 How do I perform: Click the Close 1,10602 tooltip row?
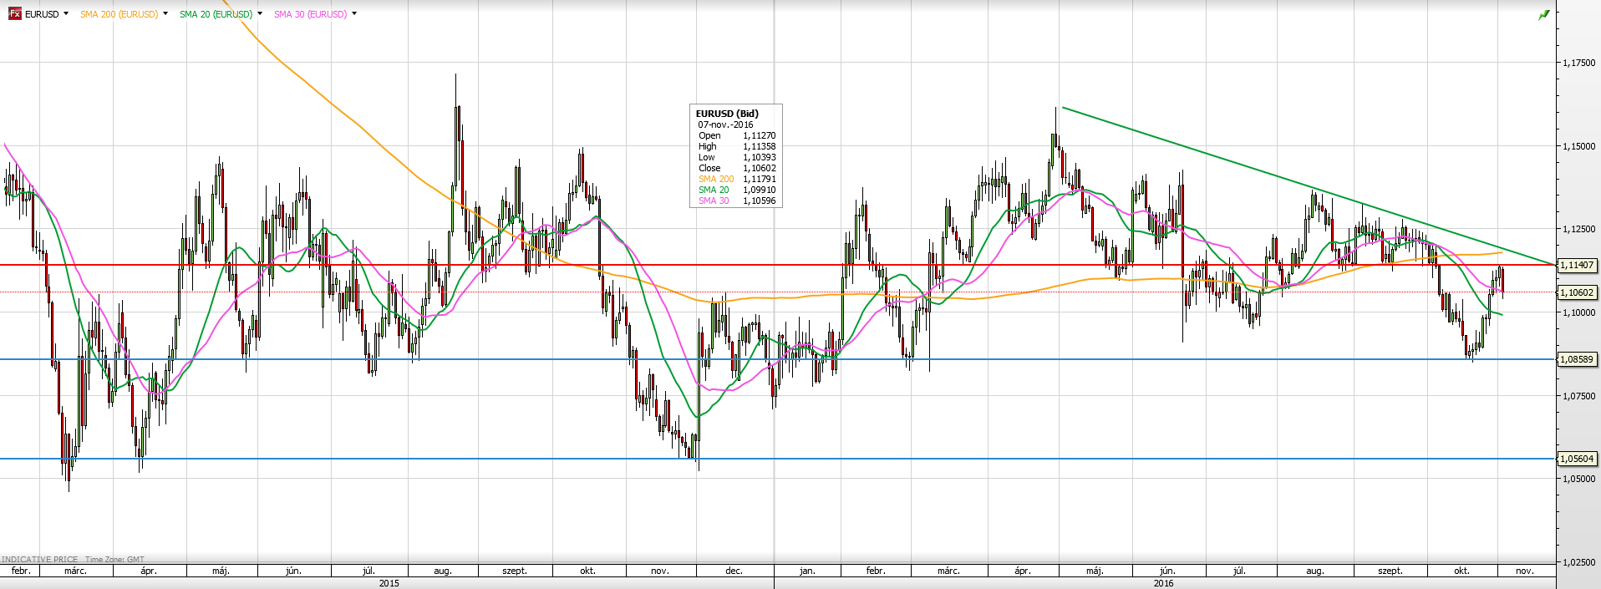click(737, 168)
